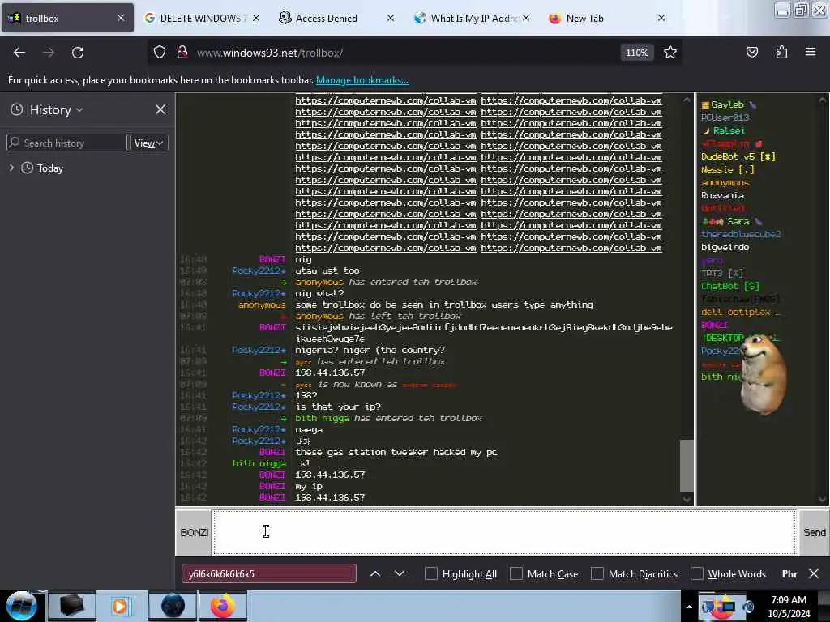This screenshot has width=830, height=622.
Task: Open the Firefox taskbar icon
Action: [222, 606]
